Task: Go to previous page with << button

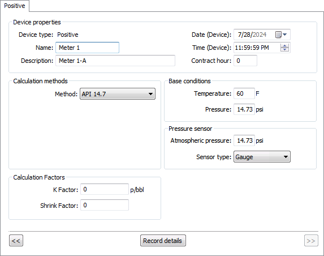Action: coord(16,241)
